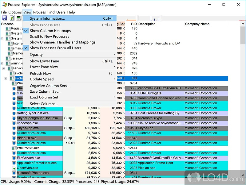Open the Process menu

(x=39, y=12)
